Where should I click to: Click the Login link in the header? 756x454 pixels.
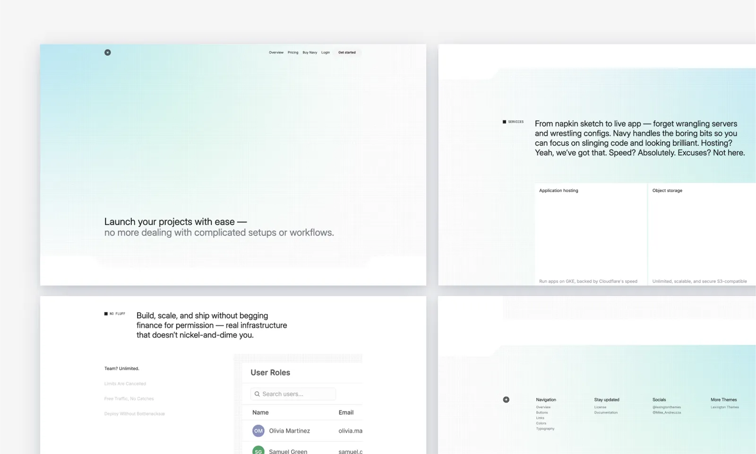click(x=326, y=52)
